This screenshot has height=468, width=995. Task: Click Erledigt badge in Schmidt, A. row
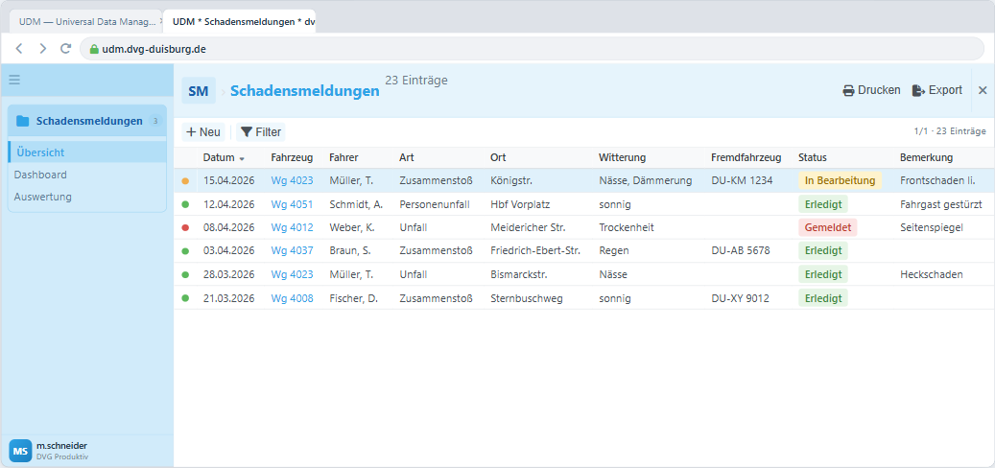pos(823,204)
